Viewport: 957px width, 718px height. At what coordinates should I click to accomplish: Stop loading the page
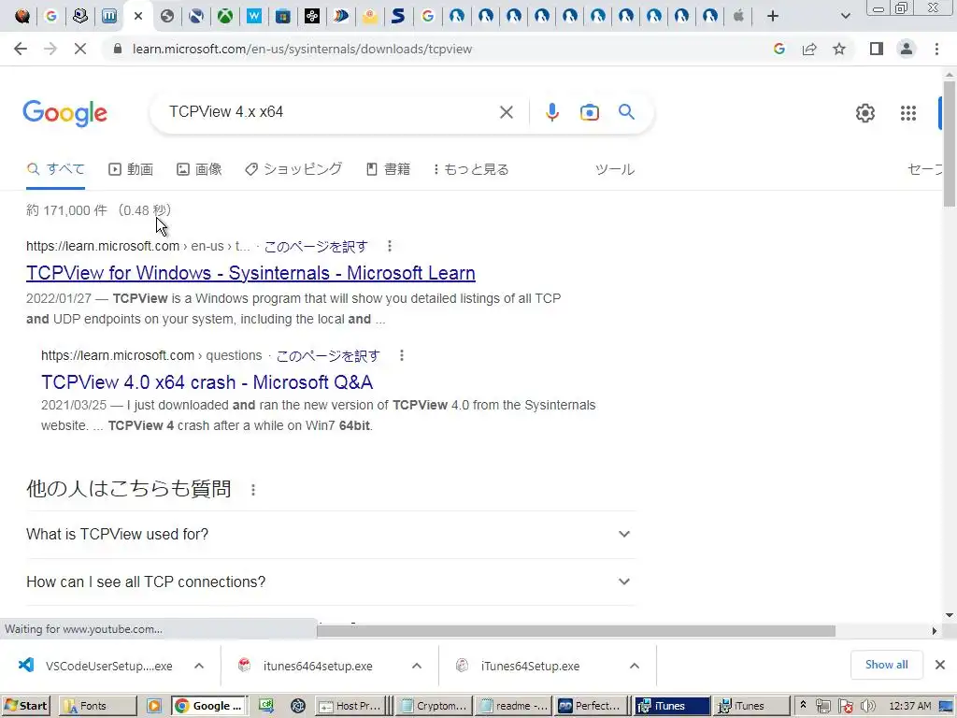coord(80,49)
